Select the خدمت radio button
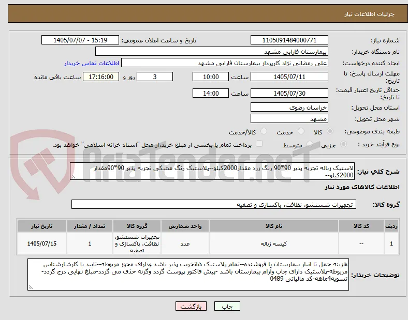 click(x=301, y=131)
